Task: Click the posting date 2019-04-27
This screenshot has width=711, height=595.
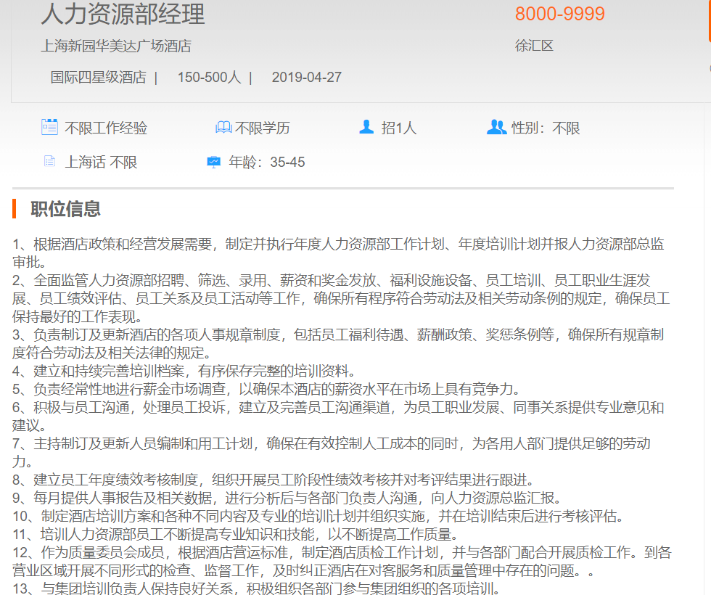Action: coord(306,78)
